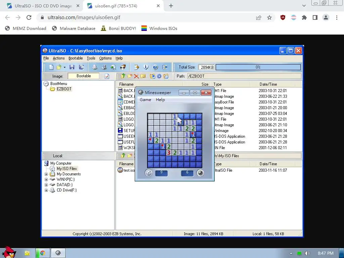Show hidden system tray icons
344x258 pixels.
[291, 253]
